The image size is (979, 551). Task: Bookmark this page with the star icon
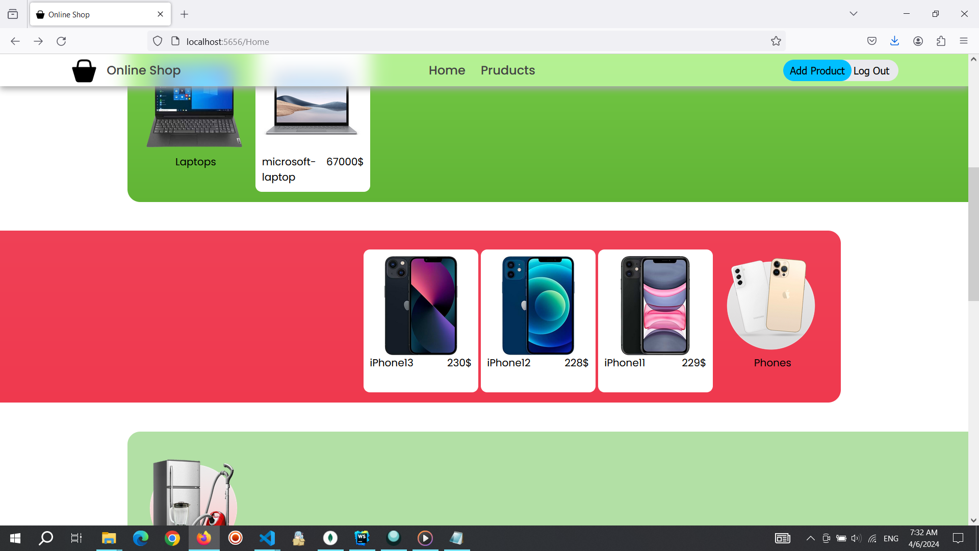776,41
